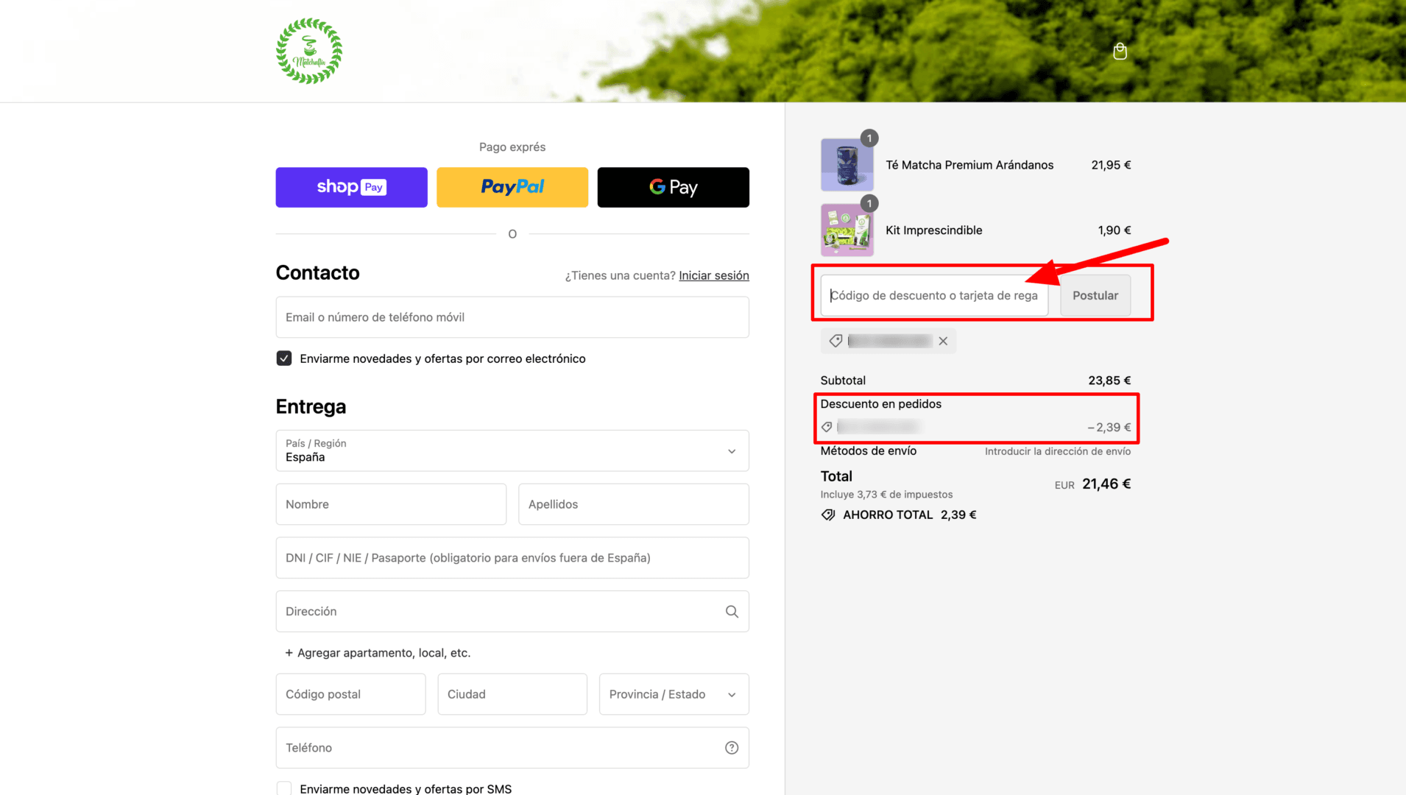Click the Té Matcha Premium Arándanos thumbnail
This screenshot has height=795, width=1406.
point(847,165)
